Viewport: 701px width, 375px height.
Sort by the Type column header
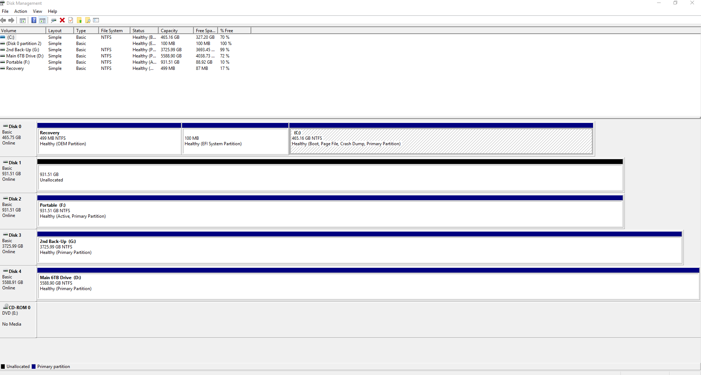(86, 31)
